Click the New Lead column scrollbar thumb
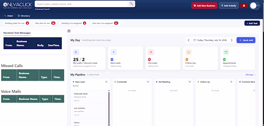This screenshot has height=126, width=264. point(109,109)
